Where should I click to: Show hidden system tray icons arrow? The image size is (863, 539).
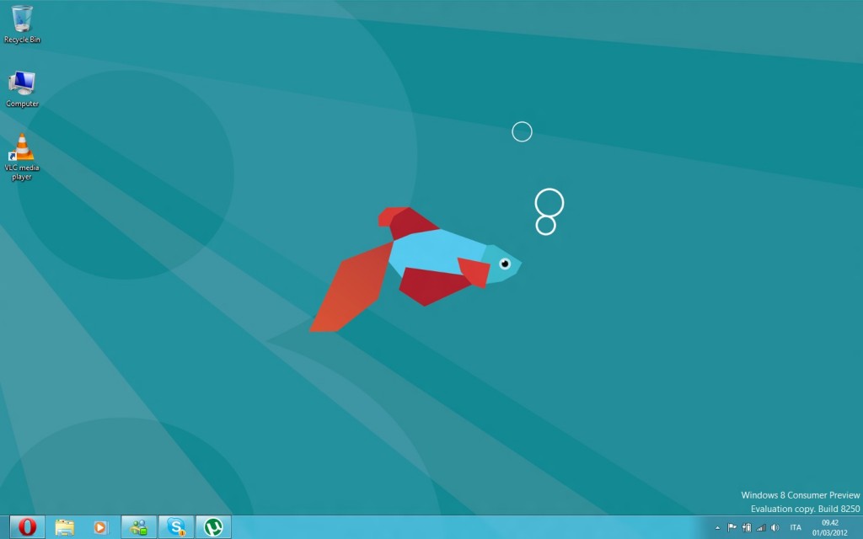coord(717,528)
